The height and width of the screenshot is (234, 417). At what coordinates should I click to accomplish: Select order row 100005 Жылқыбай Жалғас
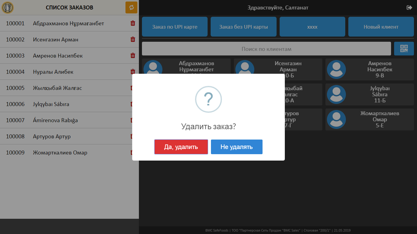pos(61,88)
